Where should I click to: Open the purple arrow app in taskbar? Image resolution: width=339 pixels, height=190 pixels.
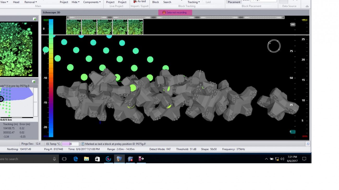point(141,159)
